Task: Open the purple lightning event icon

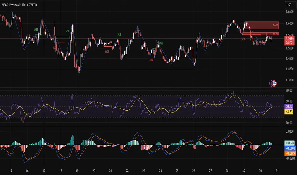Action: (271, 83)
